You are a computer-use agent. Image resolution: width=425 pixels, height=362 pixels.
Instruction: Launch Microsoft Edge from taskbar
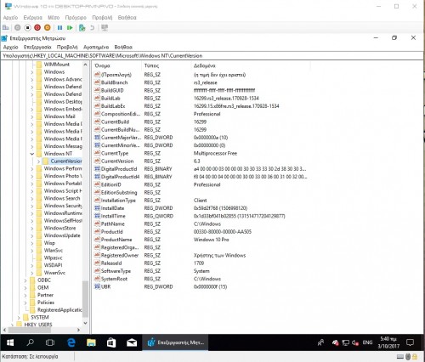(71, 342)
